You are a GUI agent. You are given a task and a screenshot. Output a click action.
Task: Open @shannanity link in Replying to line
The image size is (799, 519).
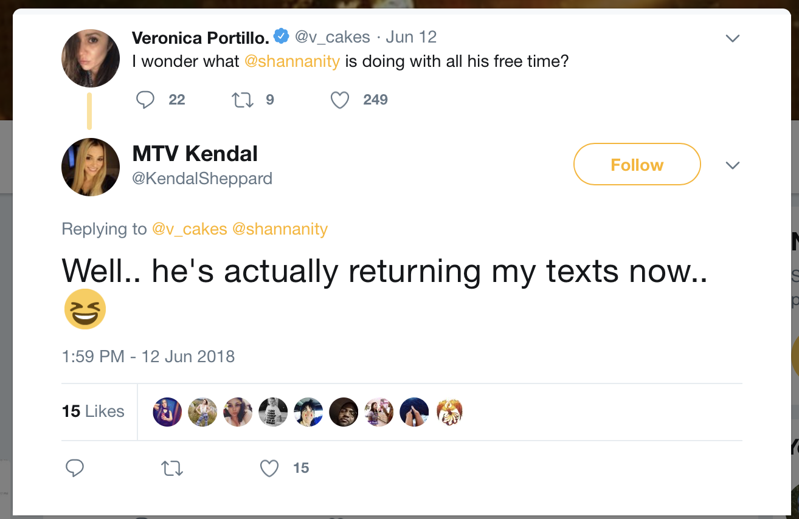[280, 229]
